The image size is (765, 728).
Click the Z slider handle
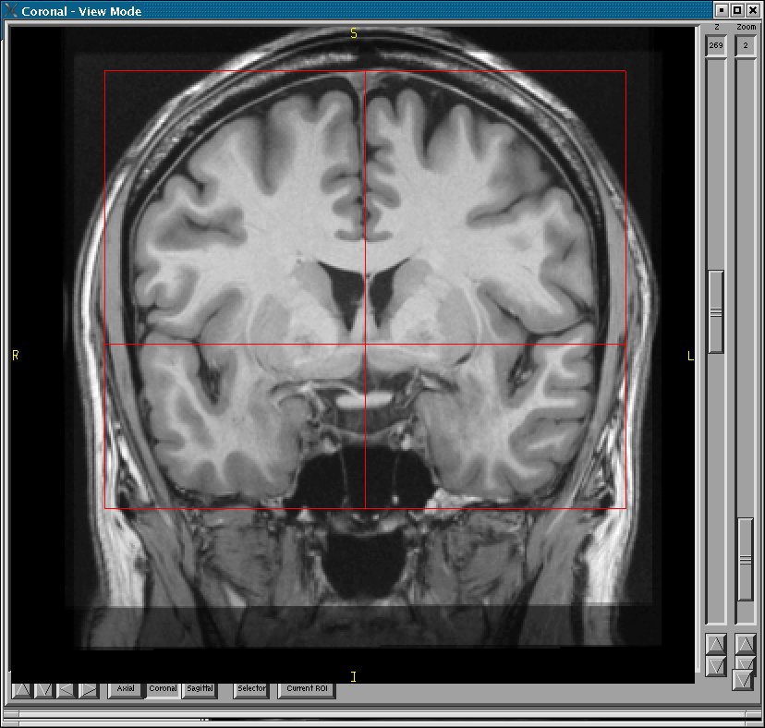716,311
